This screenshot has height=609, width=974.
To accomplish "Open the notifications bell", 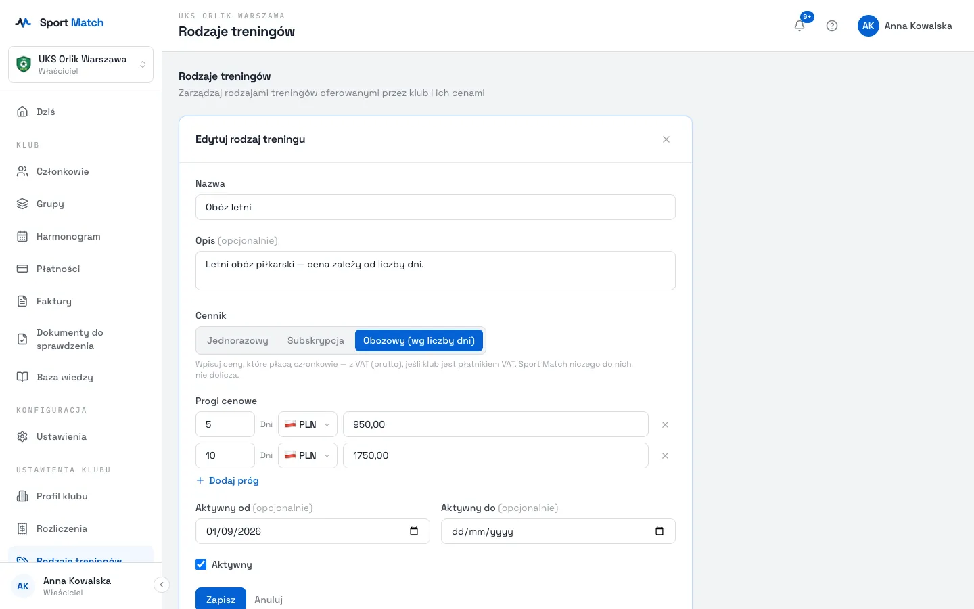I will [x=799, y=26].
